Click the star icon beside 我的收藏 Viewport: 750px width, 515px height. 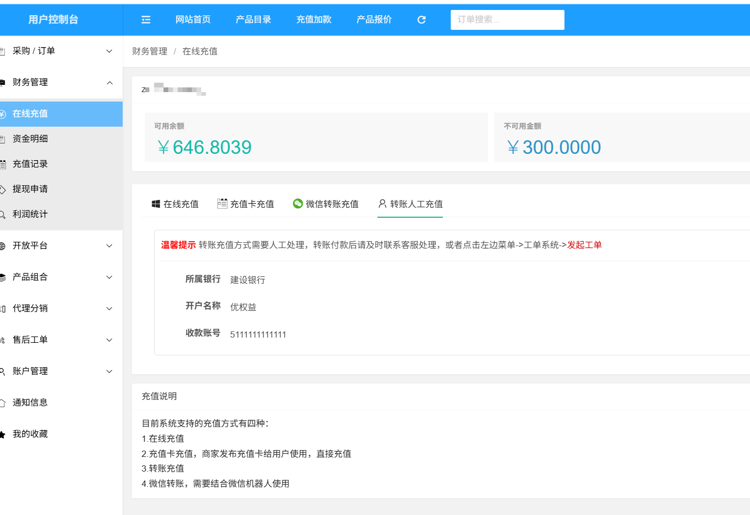(3, 434)
